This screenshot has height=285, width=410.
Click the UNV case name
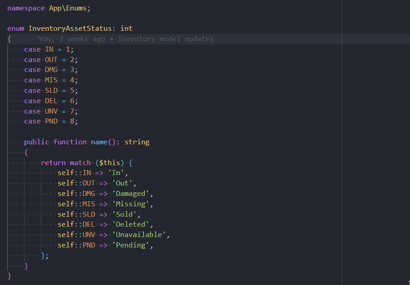[x=51, y=111]
